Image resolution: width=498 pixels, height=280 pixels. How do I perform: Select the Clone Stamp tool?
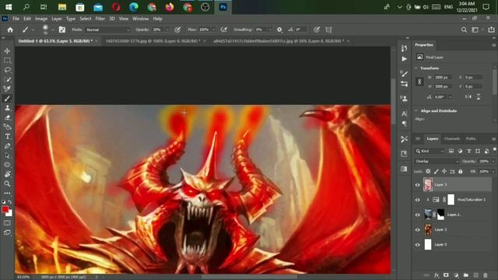point(7,108)
